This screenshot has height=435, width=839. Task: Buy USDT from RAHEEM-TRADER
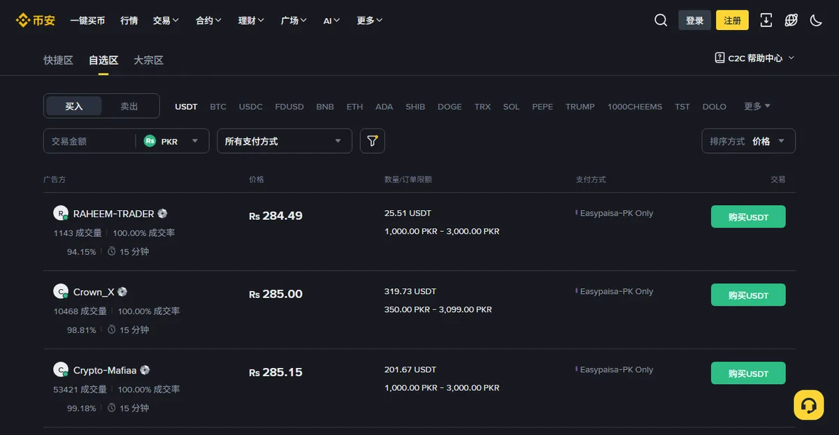(748, 216)
